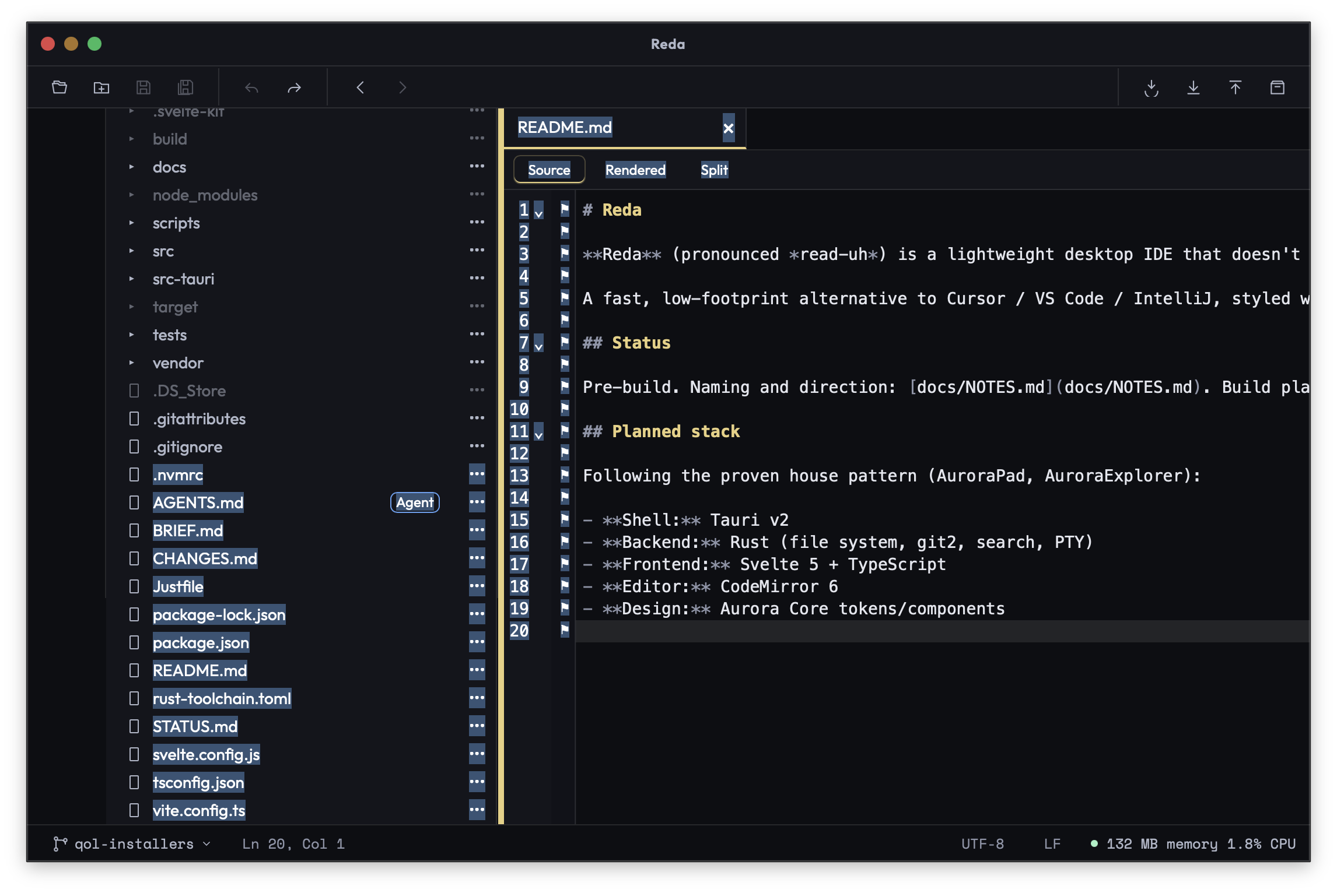Open more options for package.json
1337x893 pixels.
(477, 642)
